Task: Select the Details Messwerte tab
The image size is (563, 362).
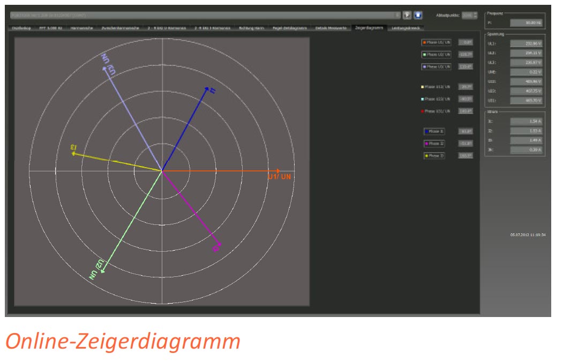Action: pos(331,27)
